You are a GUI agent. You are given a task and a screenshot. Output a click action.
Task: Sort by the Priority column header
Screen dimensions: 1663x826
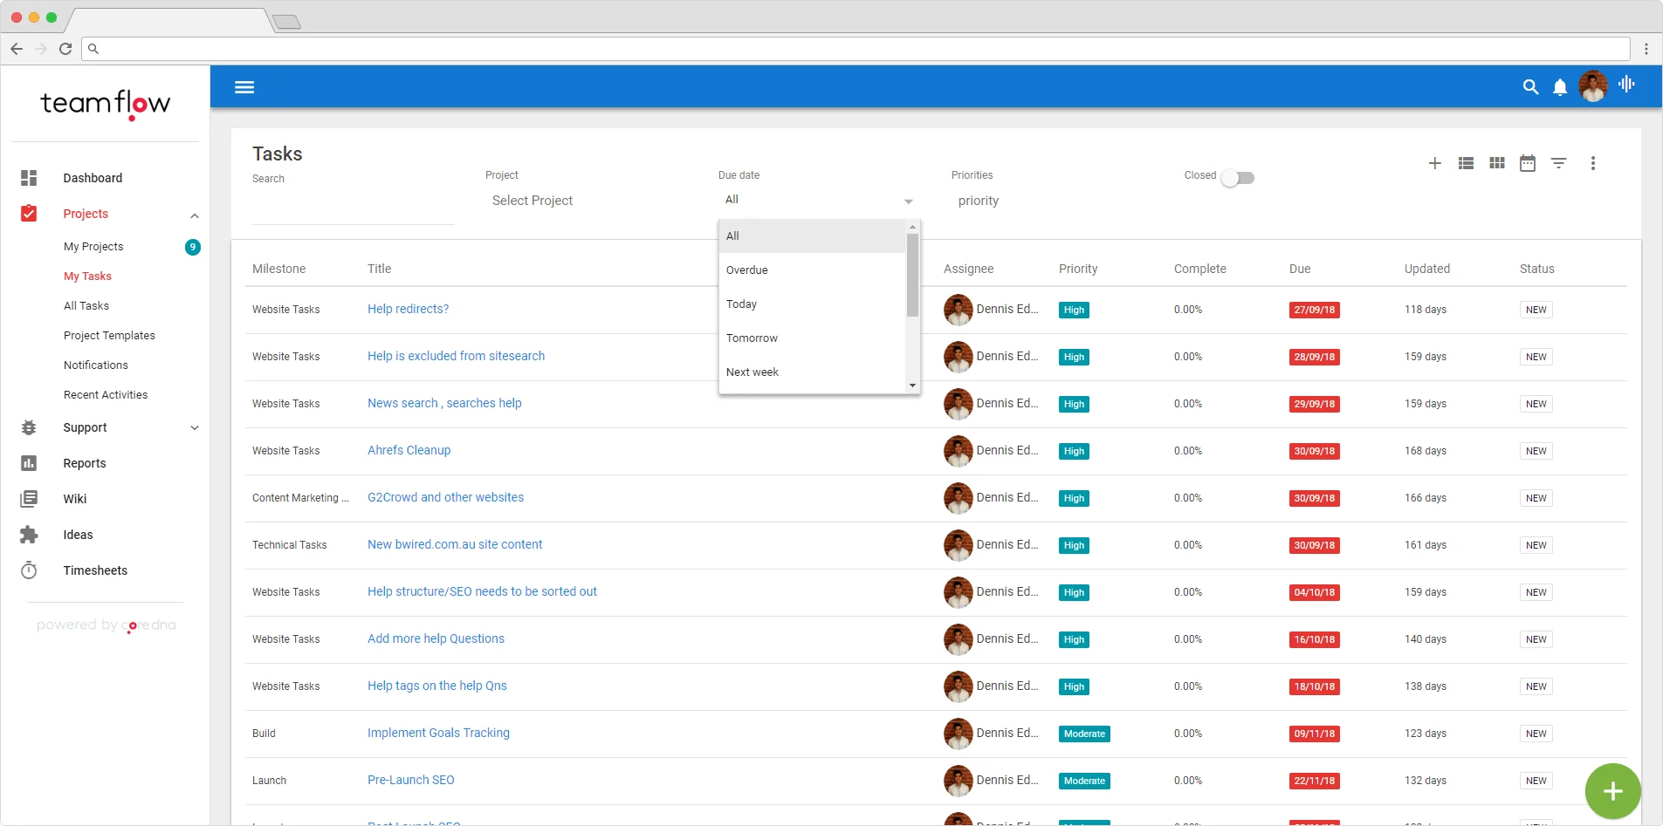click(1078, 269)
